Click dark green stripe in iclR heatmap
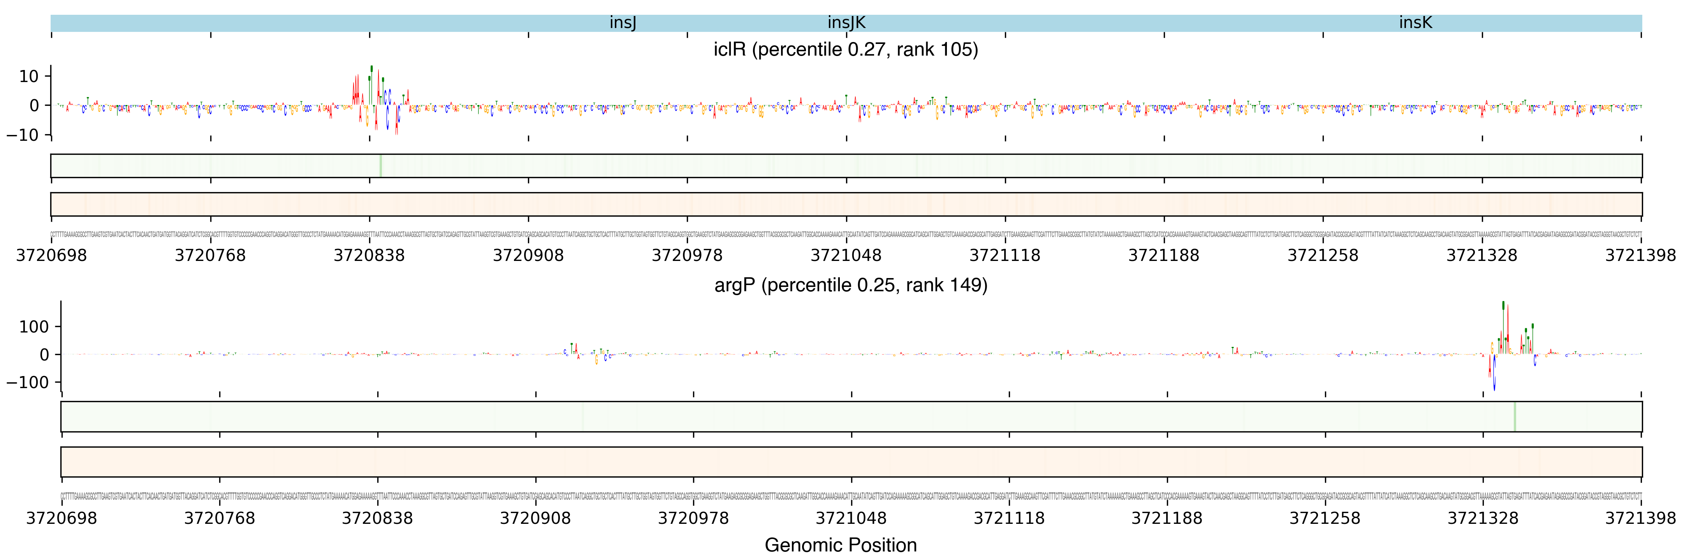This screenshot has width=1682, height=560. click(x=381, y=166)
